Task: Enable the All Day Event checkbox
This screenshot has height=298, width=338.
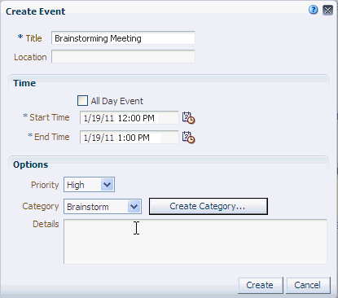Action: point(82,100)
